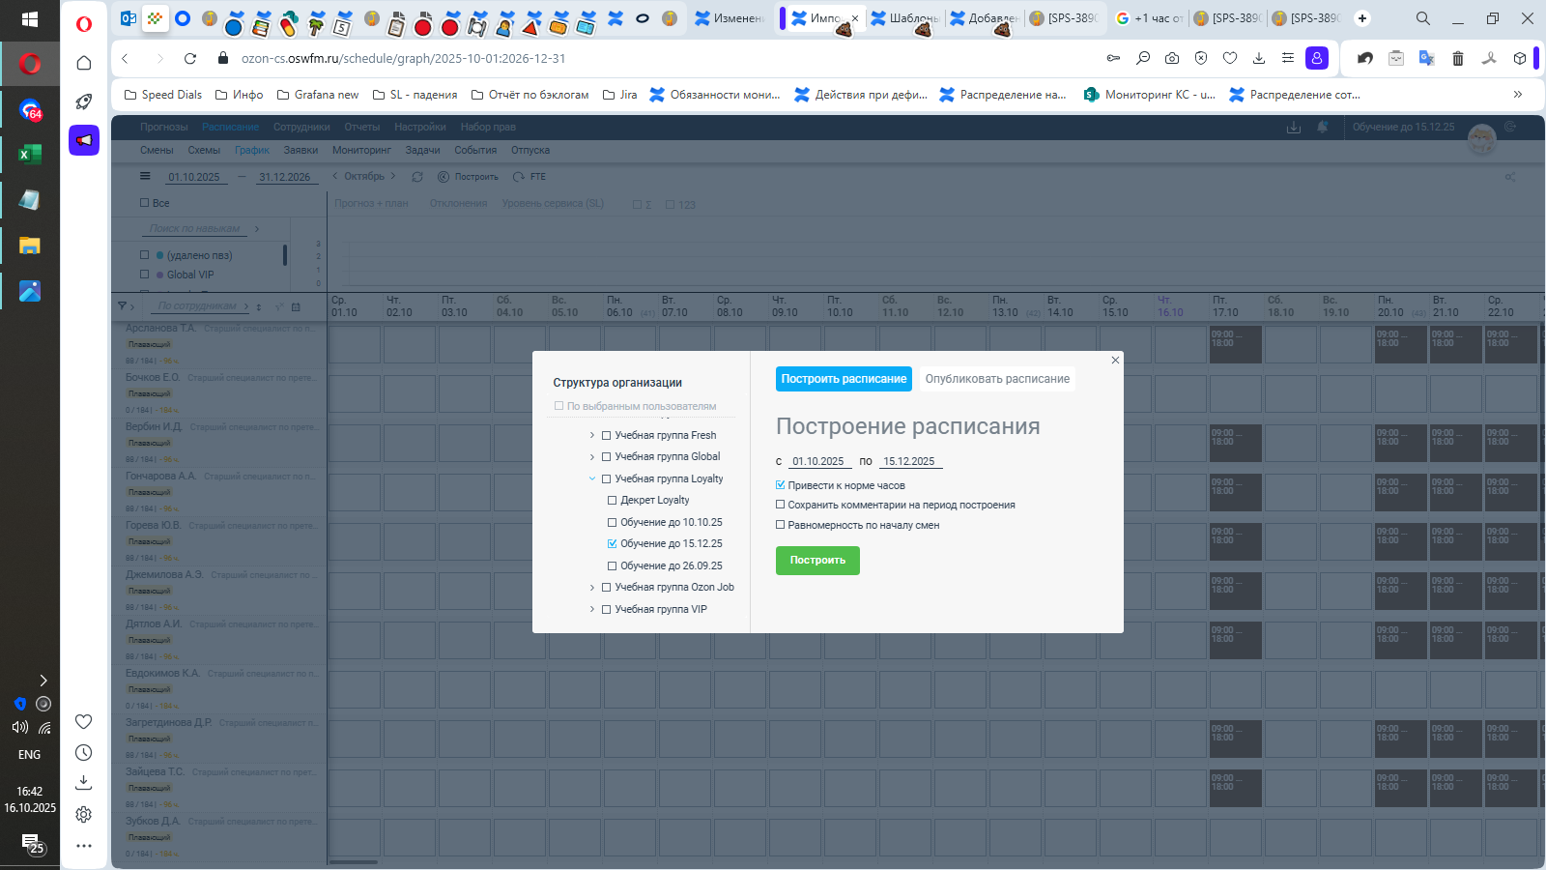Screen dimensions: 1546x870
Task: Switch to the pinned Outlook tab
Action: pos(129,18)
